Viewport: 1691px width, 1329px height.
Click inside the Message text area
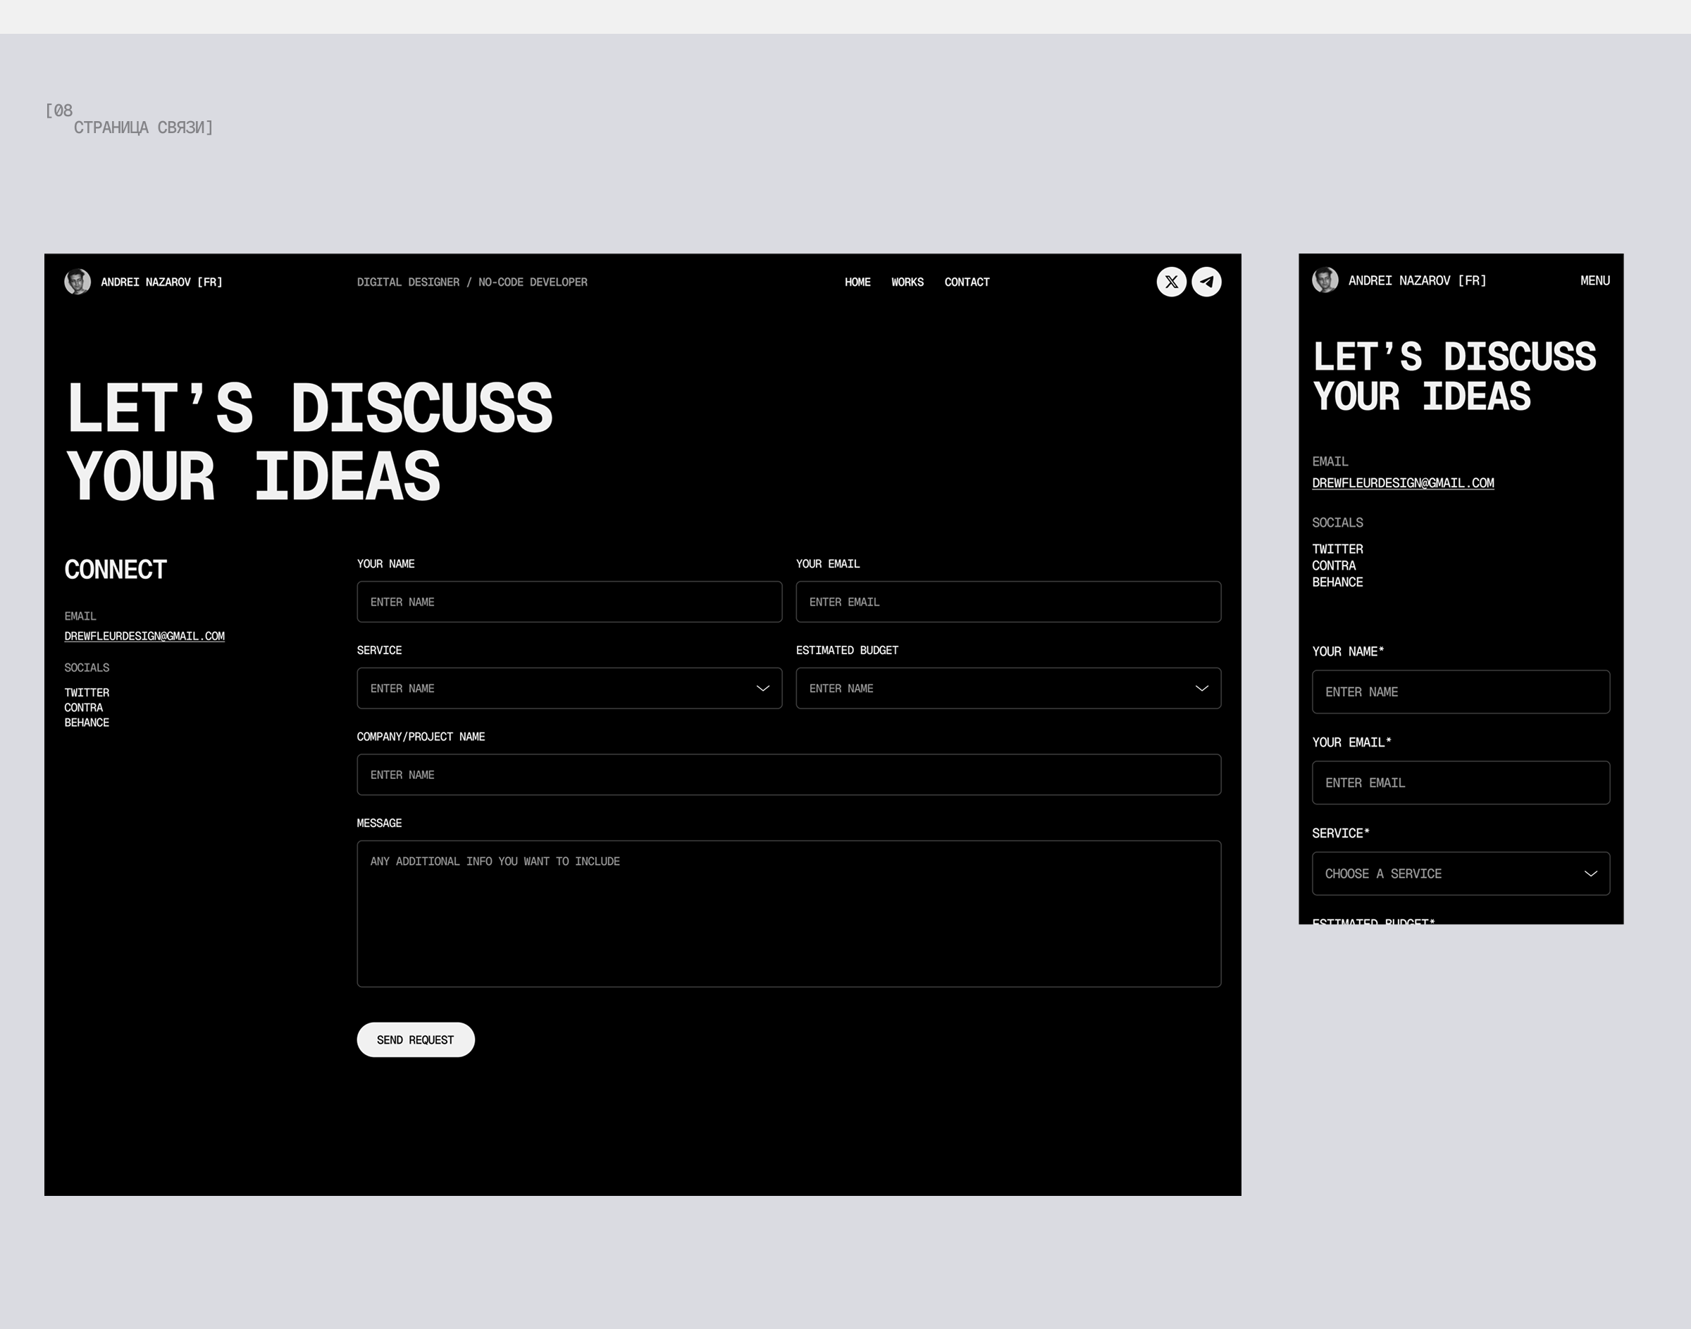pos(788,913)
